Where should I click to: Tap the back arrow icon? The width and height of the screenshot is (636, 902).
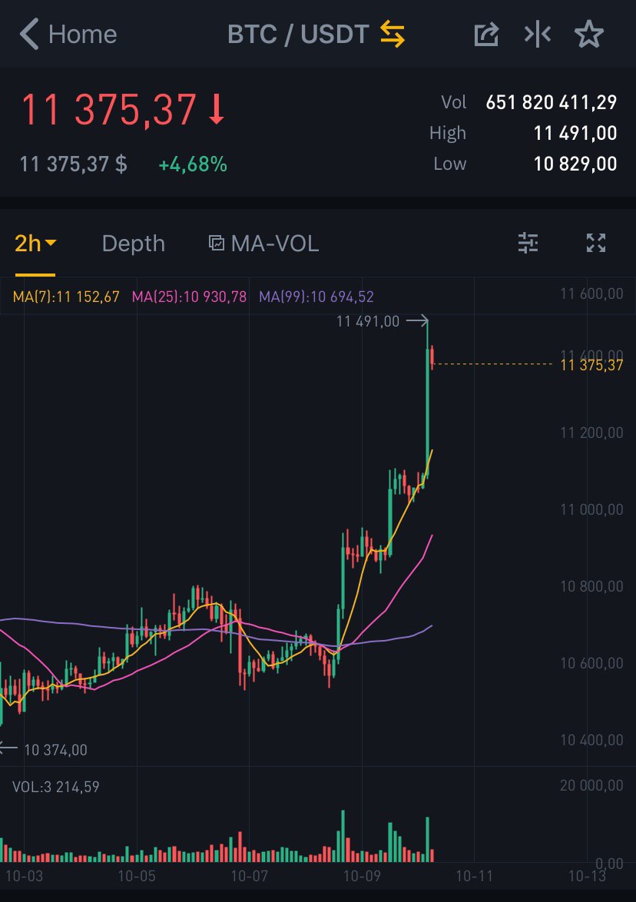(x=29, y=35)
